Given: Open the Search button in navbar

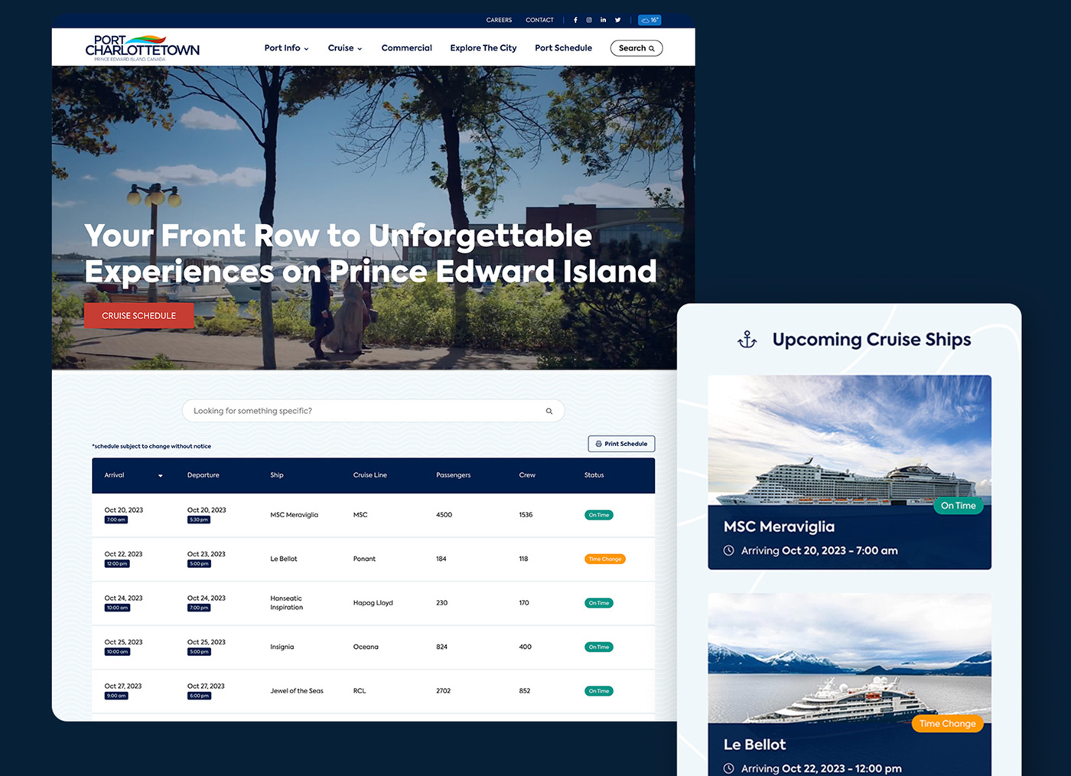Looking at the screenshot, I should (x=636, y=48).
